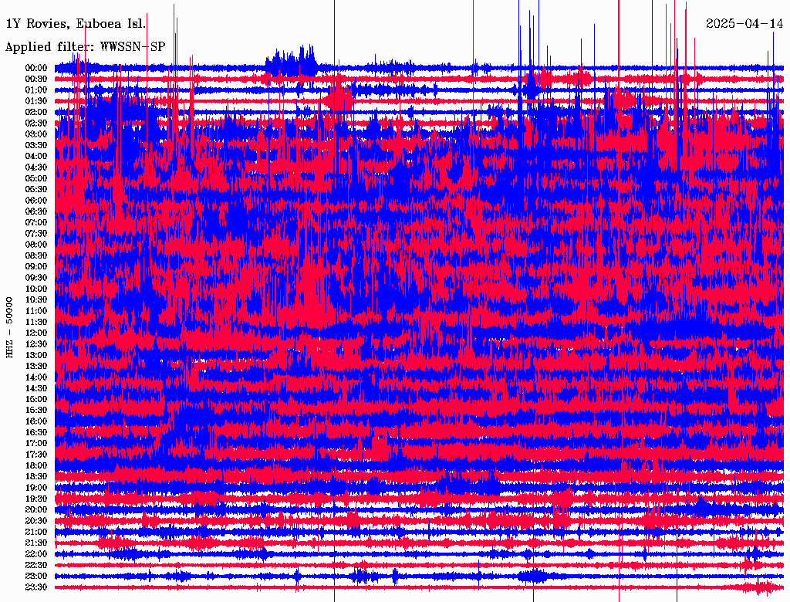Viewport: 790px width, 602px height.
Task: Click the 12:00 time row label
Action: tap(36, 333)
